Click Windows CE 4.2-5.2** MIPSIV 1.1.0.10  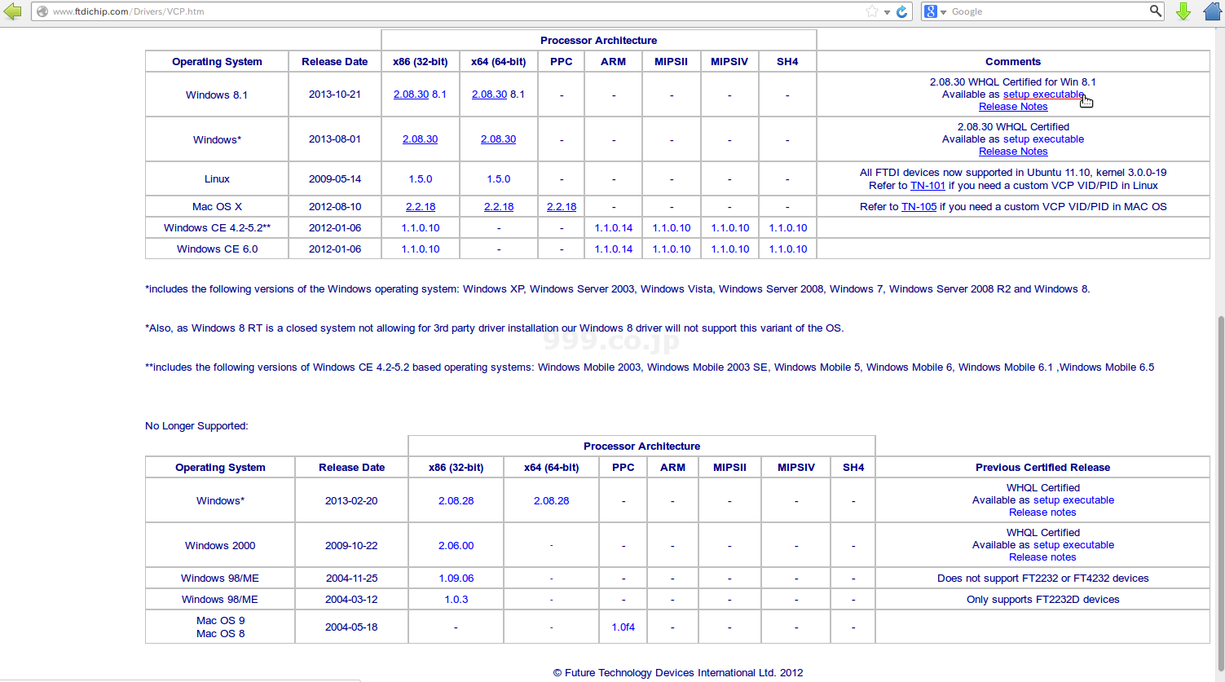click(730, 228)
